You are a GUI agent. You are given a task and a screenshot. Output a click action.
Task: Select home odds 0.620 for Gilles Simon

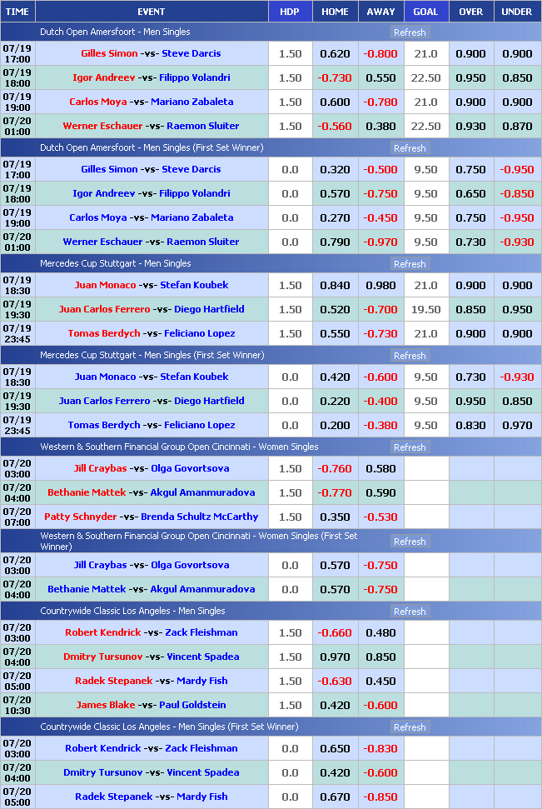(x=335, y=53)
